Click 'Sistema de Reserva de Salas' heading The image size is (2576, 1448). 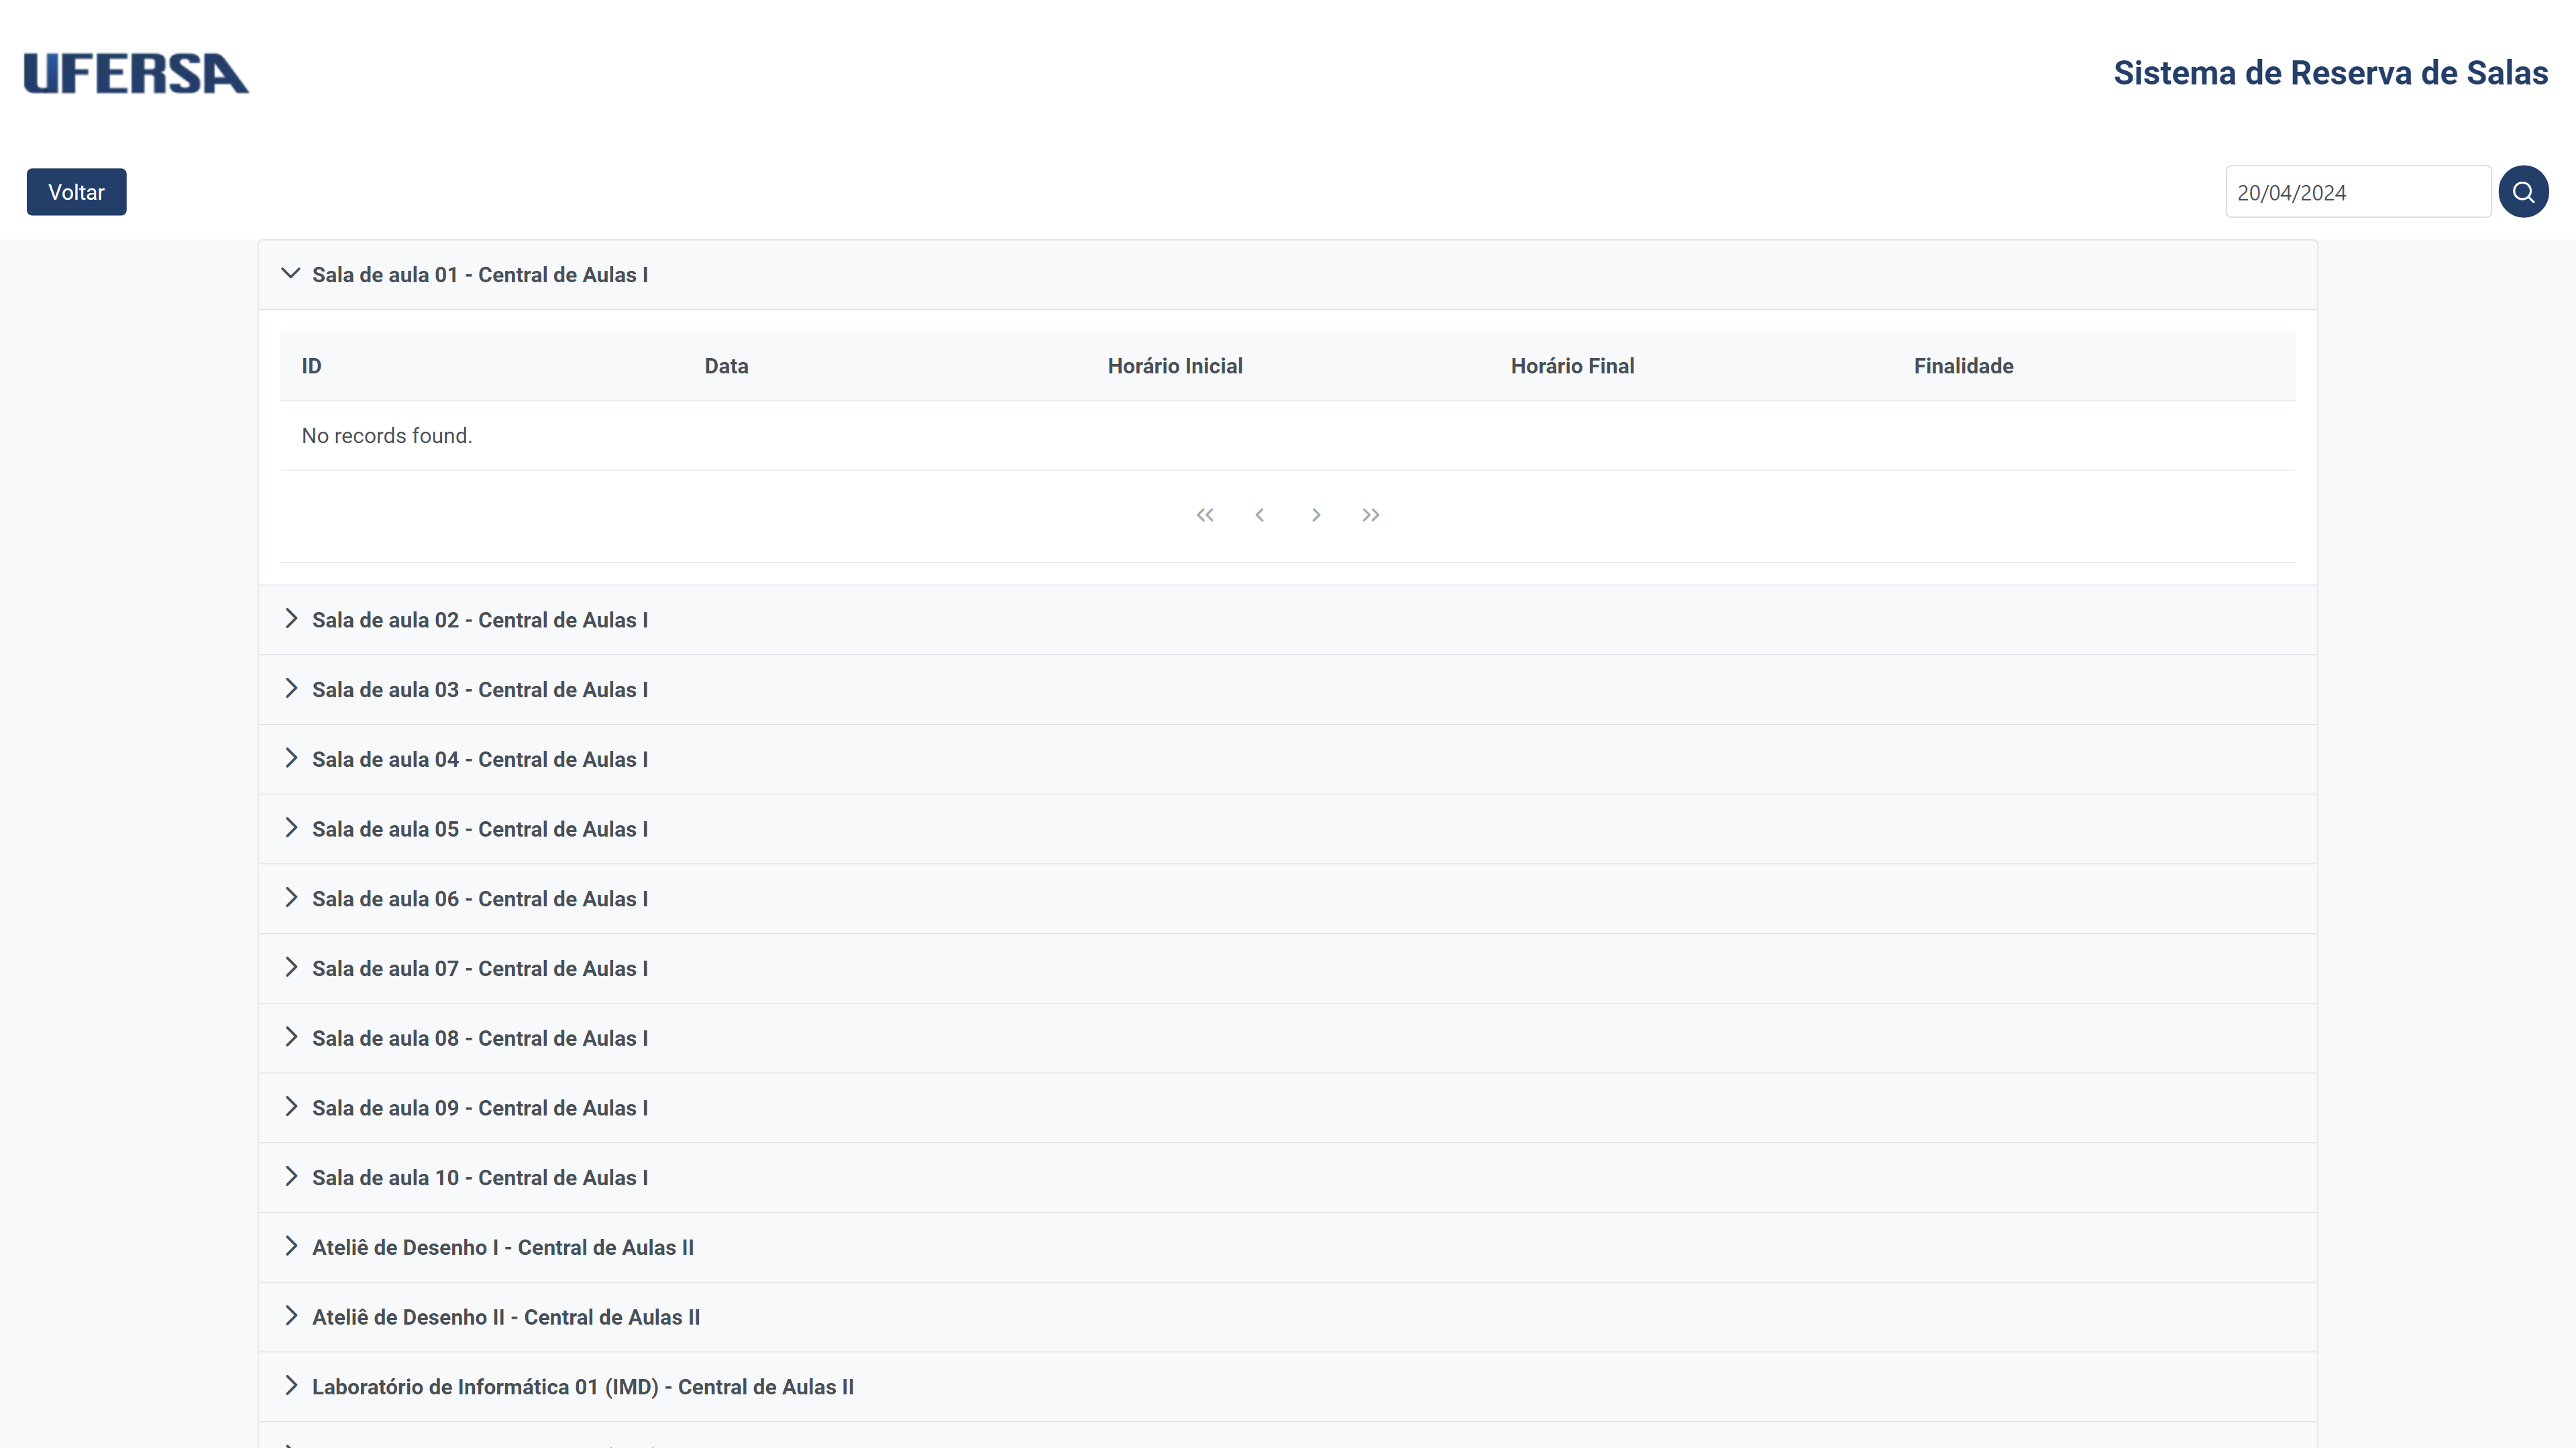tap(2330, 73)
